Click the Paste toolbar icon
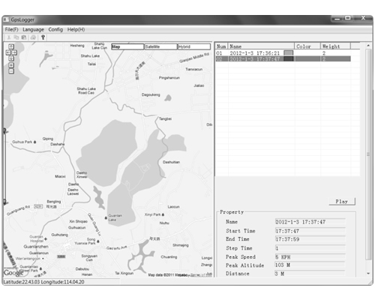This screenshot has width=375, height=300. coord(24,37)
